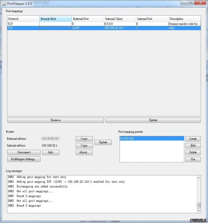Sort by Internal Client column header
The image size is (208, 223).
click(120, 19)
